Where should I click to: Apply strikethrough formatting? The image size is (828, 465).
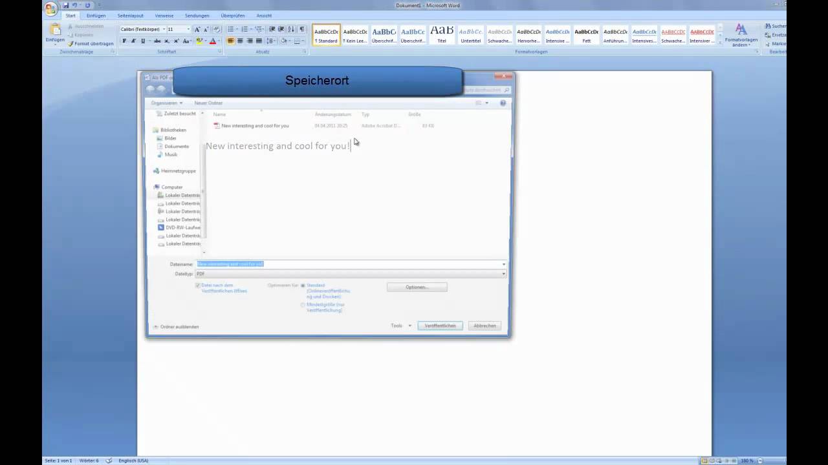[x=157, y=41]
